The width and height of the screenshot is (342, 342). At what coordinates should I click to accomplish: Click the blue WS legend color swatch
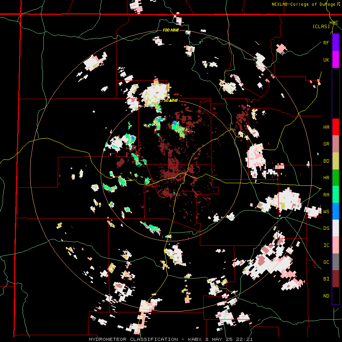coord(336,211)
